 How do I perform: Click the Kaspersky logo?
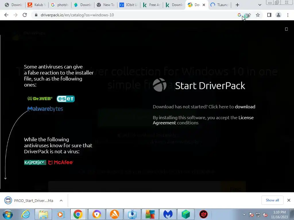tap(35, 162)
